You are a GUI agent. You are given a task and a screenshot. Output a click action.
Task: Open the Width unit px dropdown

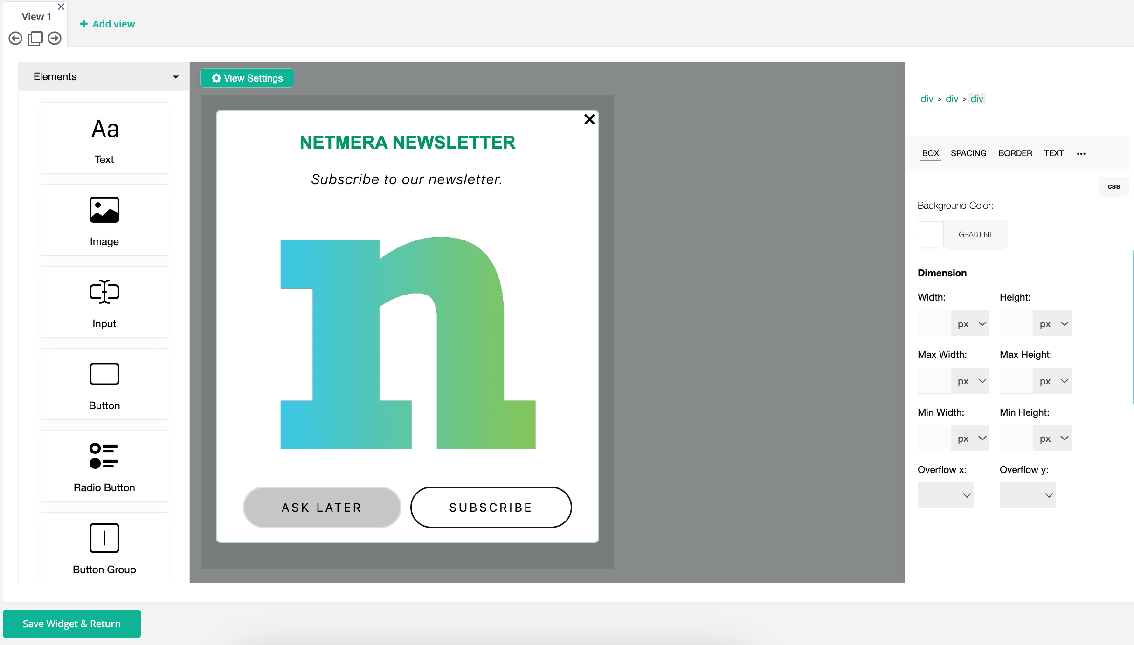point(971,324)
